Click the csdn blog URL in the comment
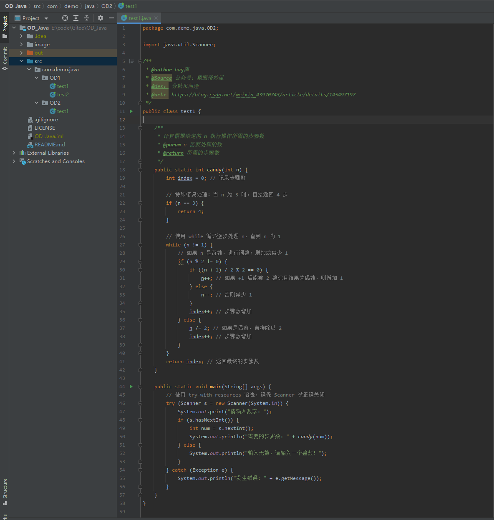Image resolution: width=494 pixels, height=520 pixels. click(263, 95)
